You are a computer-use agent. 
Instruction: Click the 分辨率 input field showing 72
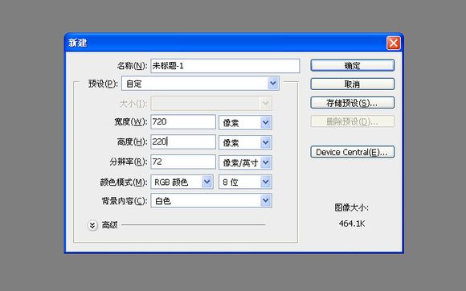coord(183,162)
